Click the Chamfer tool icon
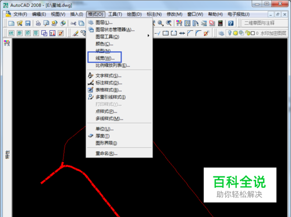Screen dimensions: 291x217 tap(190, 33)
